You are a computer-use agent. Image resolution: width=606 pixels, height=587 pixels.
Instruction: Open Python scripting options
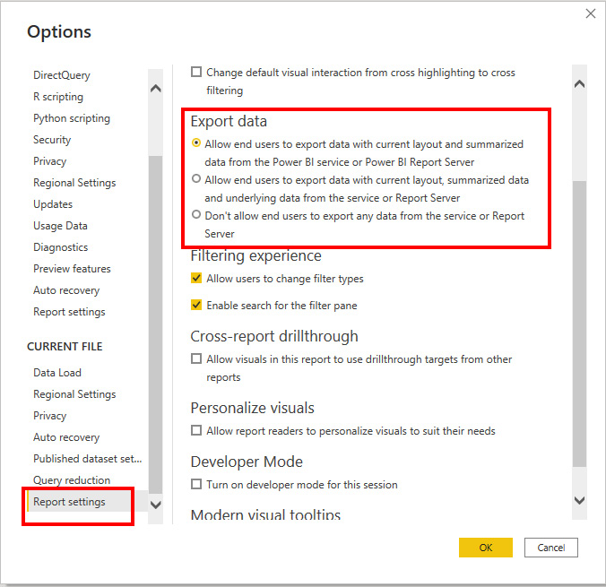click(72, 118)
